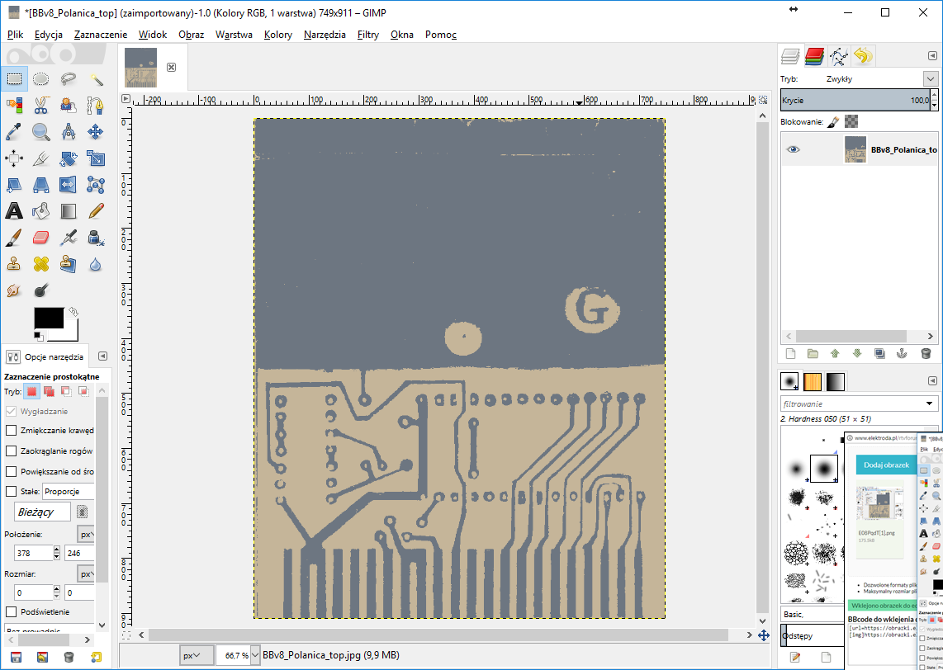This screenshot has height=670, width=943.
Task: Select the Free Select lasso tool
Action: point(68,78)
